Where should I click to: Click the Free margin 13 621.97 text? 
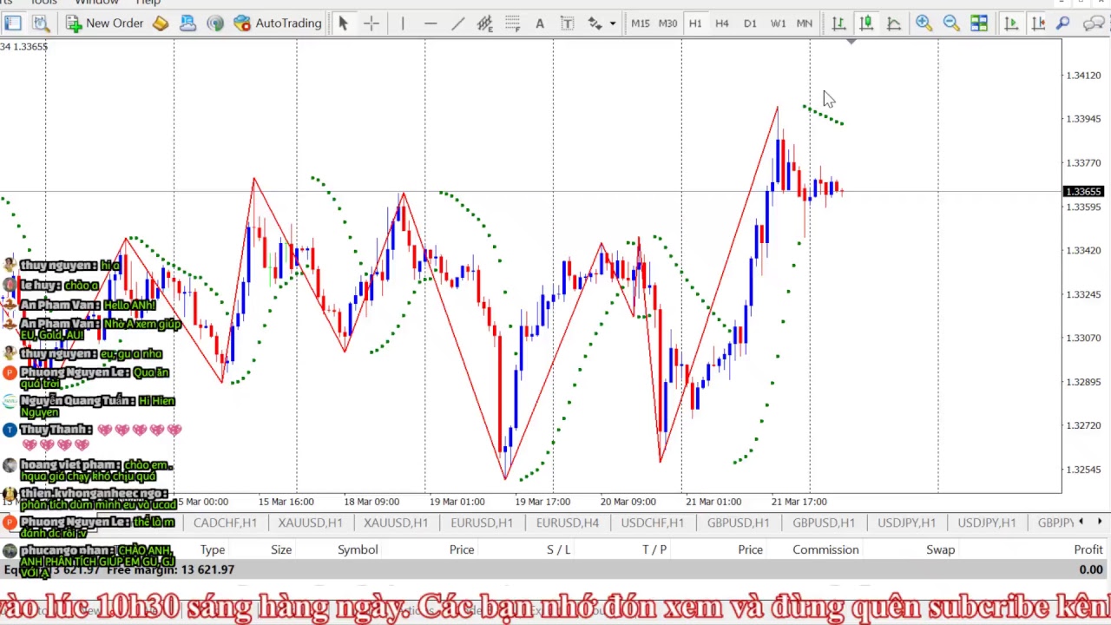pyautogui.click(x=171, y=569)
